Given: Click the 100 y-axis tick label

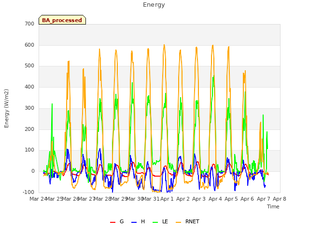Looking at the screenshot, I should pyautogui.click(x=29, y=150).
